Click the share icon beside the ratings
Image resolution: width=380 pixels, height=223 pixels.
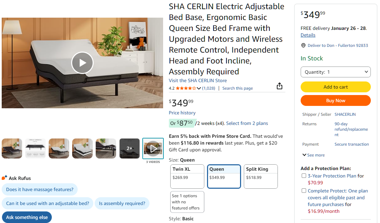click(x=280, y=86)
